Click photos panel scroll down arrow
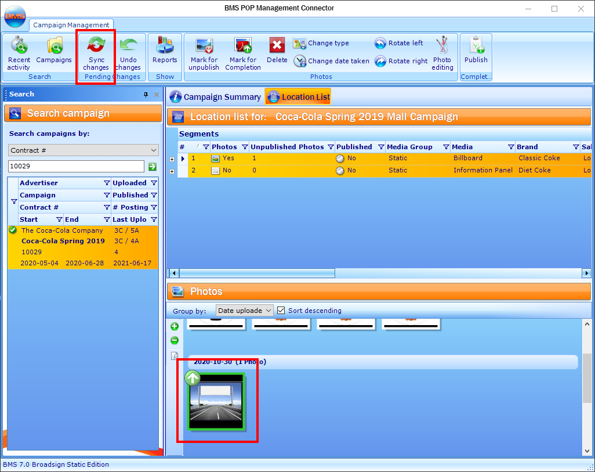Viewport: 595px width, 472px height. click(587, 451)
